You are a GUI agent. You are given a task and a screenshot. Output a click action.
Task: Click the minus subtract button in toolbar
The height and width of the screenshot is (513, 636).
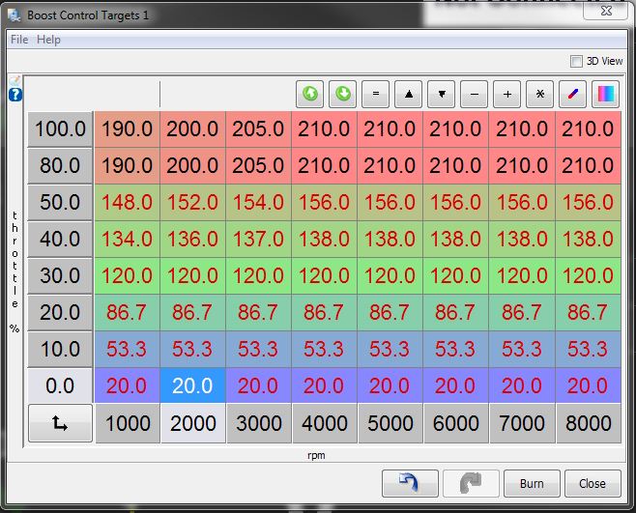pos(475,95)
